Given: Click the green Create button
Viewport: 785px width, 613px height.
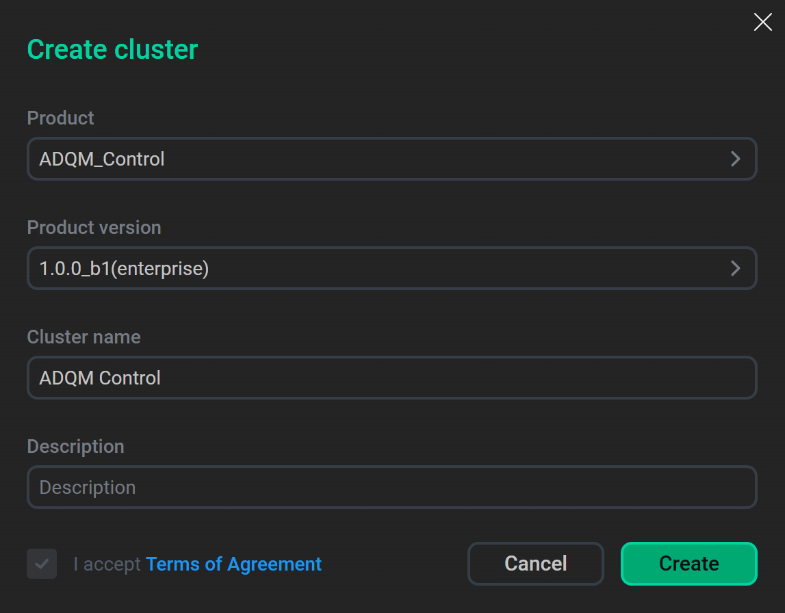Looking at the screenshot, I should [689, 563].
